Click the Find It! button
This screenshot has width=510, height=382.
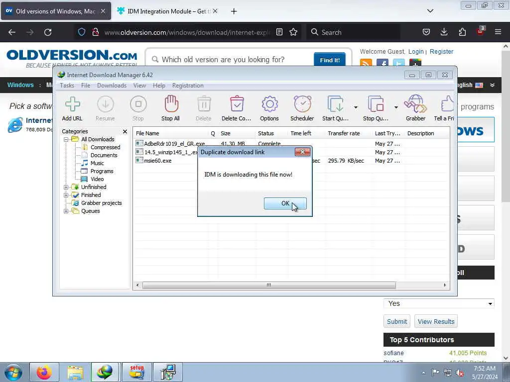pyautogui.click(x=330, y=60)
